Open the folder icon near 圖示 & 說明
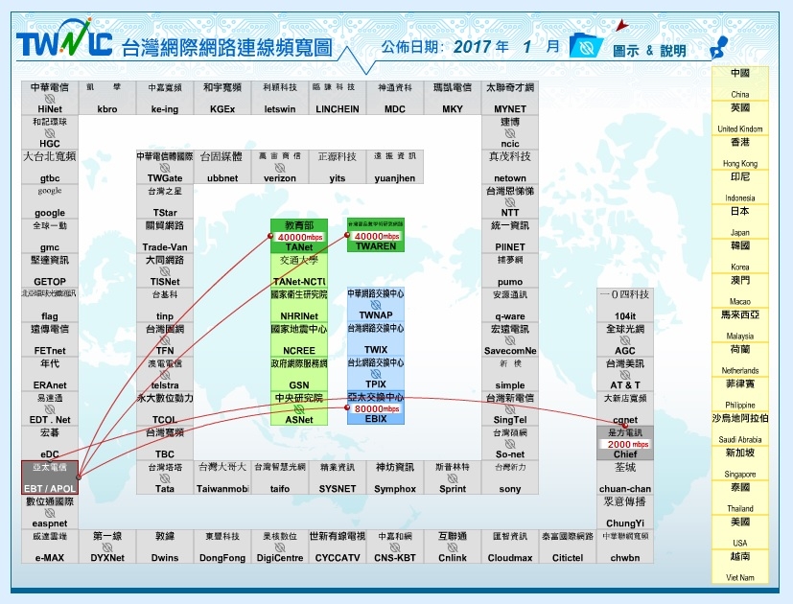The image size is (793, 604). [x=586, y=45]
